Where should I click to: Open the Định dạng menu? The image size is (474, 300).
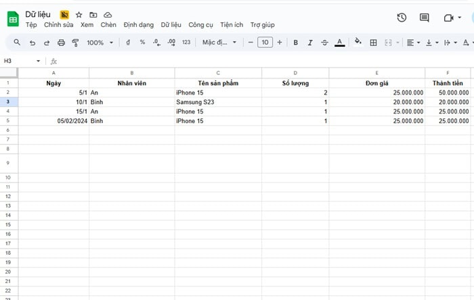pyautogui.click(x=138, y=25)
